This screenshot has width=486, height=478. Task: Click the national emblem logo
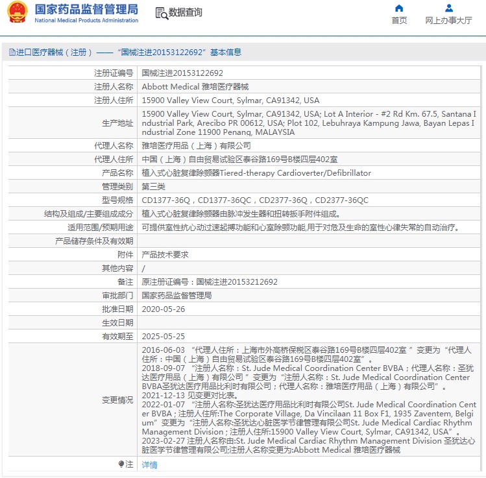coord(18,12)
